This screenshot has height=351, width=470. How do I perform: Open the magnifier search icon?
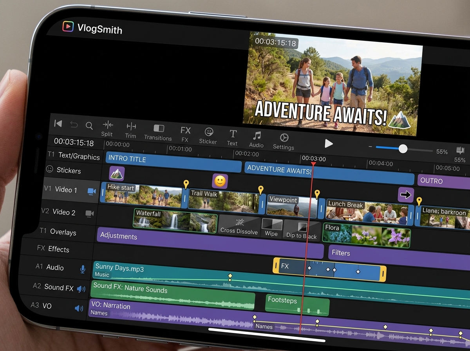pyautogui.click(x=89, y=126)
